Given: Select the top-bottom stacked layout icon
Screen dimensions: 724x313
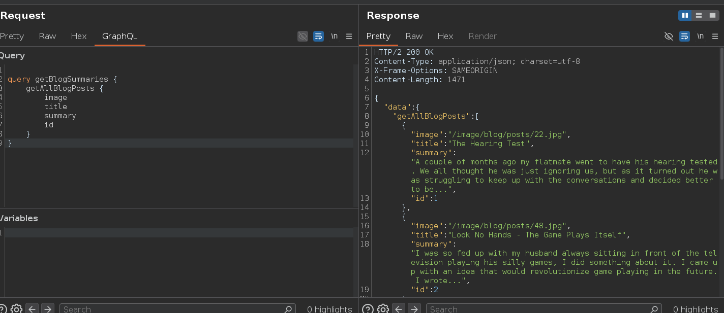Looking at the screenshot, I should [699, 16].
